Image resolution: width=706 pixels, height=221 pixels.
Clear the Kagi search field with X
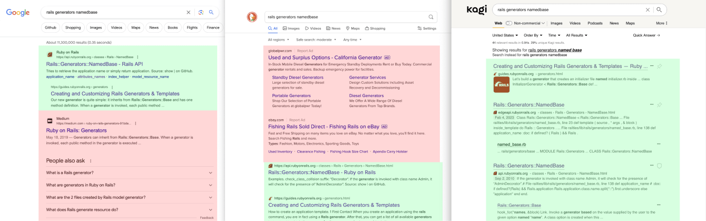click(648, 9)
